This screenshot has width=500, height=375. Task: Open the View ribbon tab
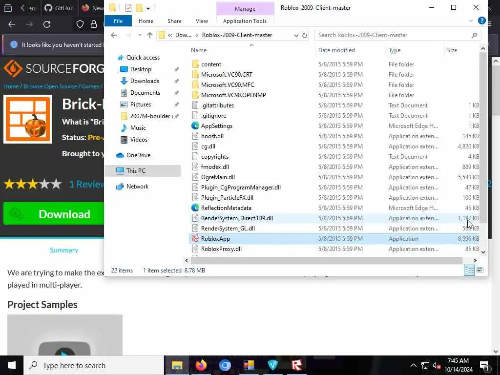click(x=202, y=21)
